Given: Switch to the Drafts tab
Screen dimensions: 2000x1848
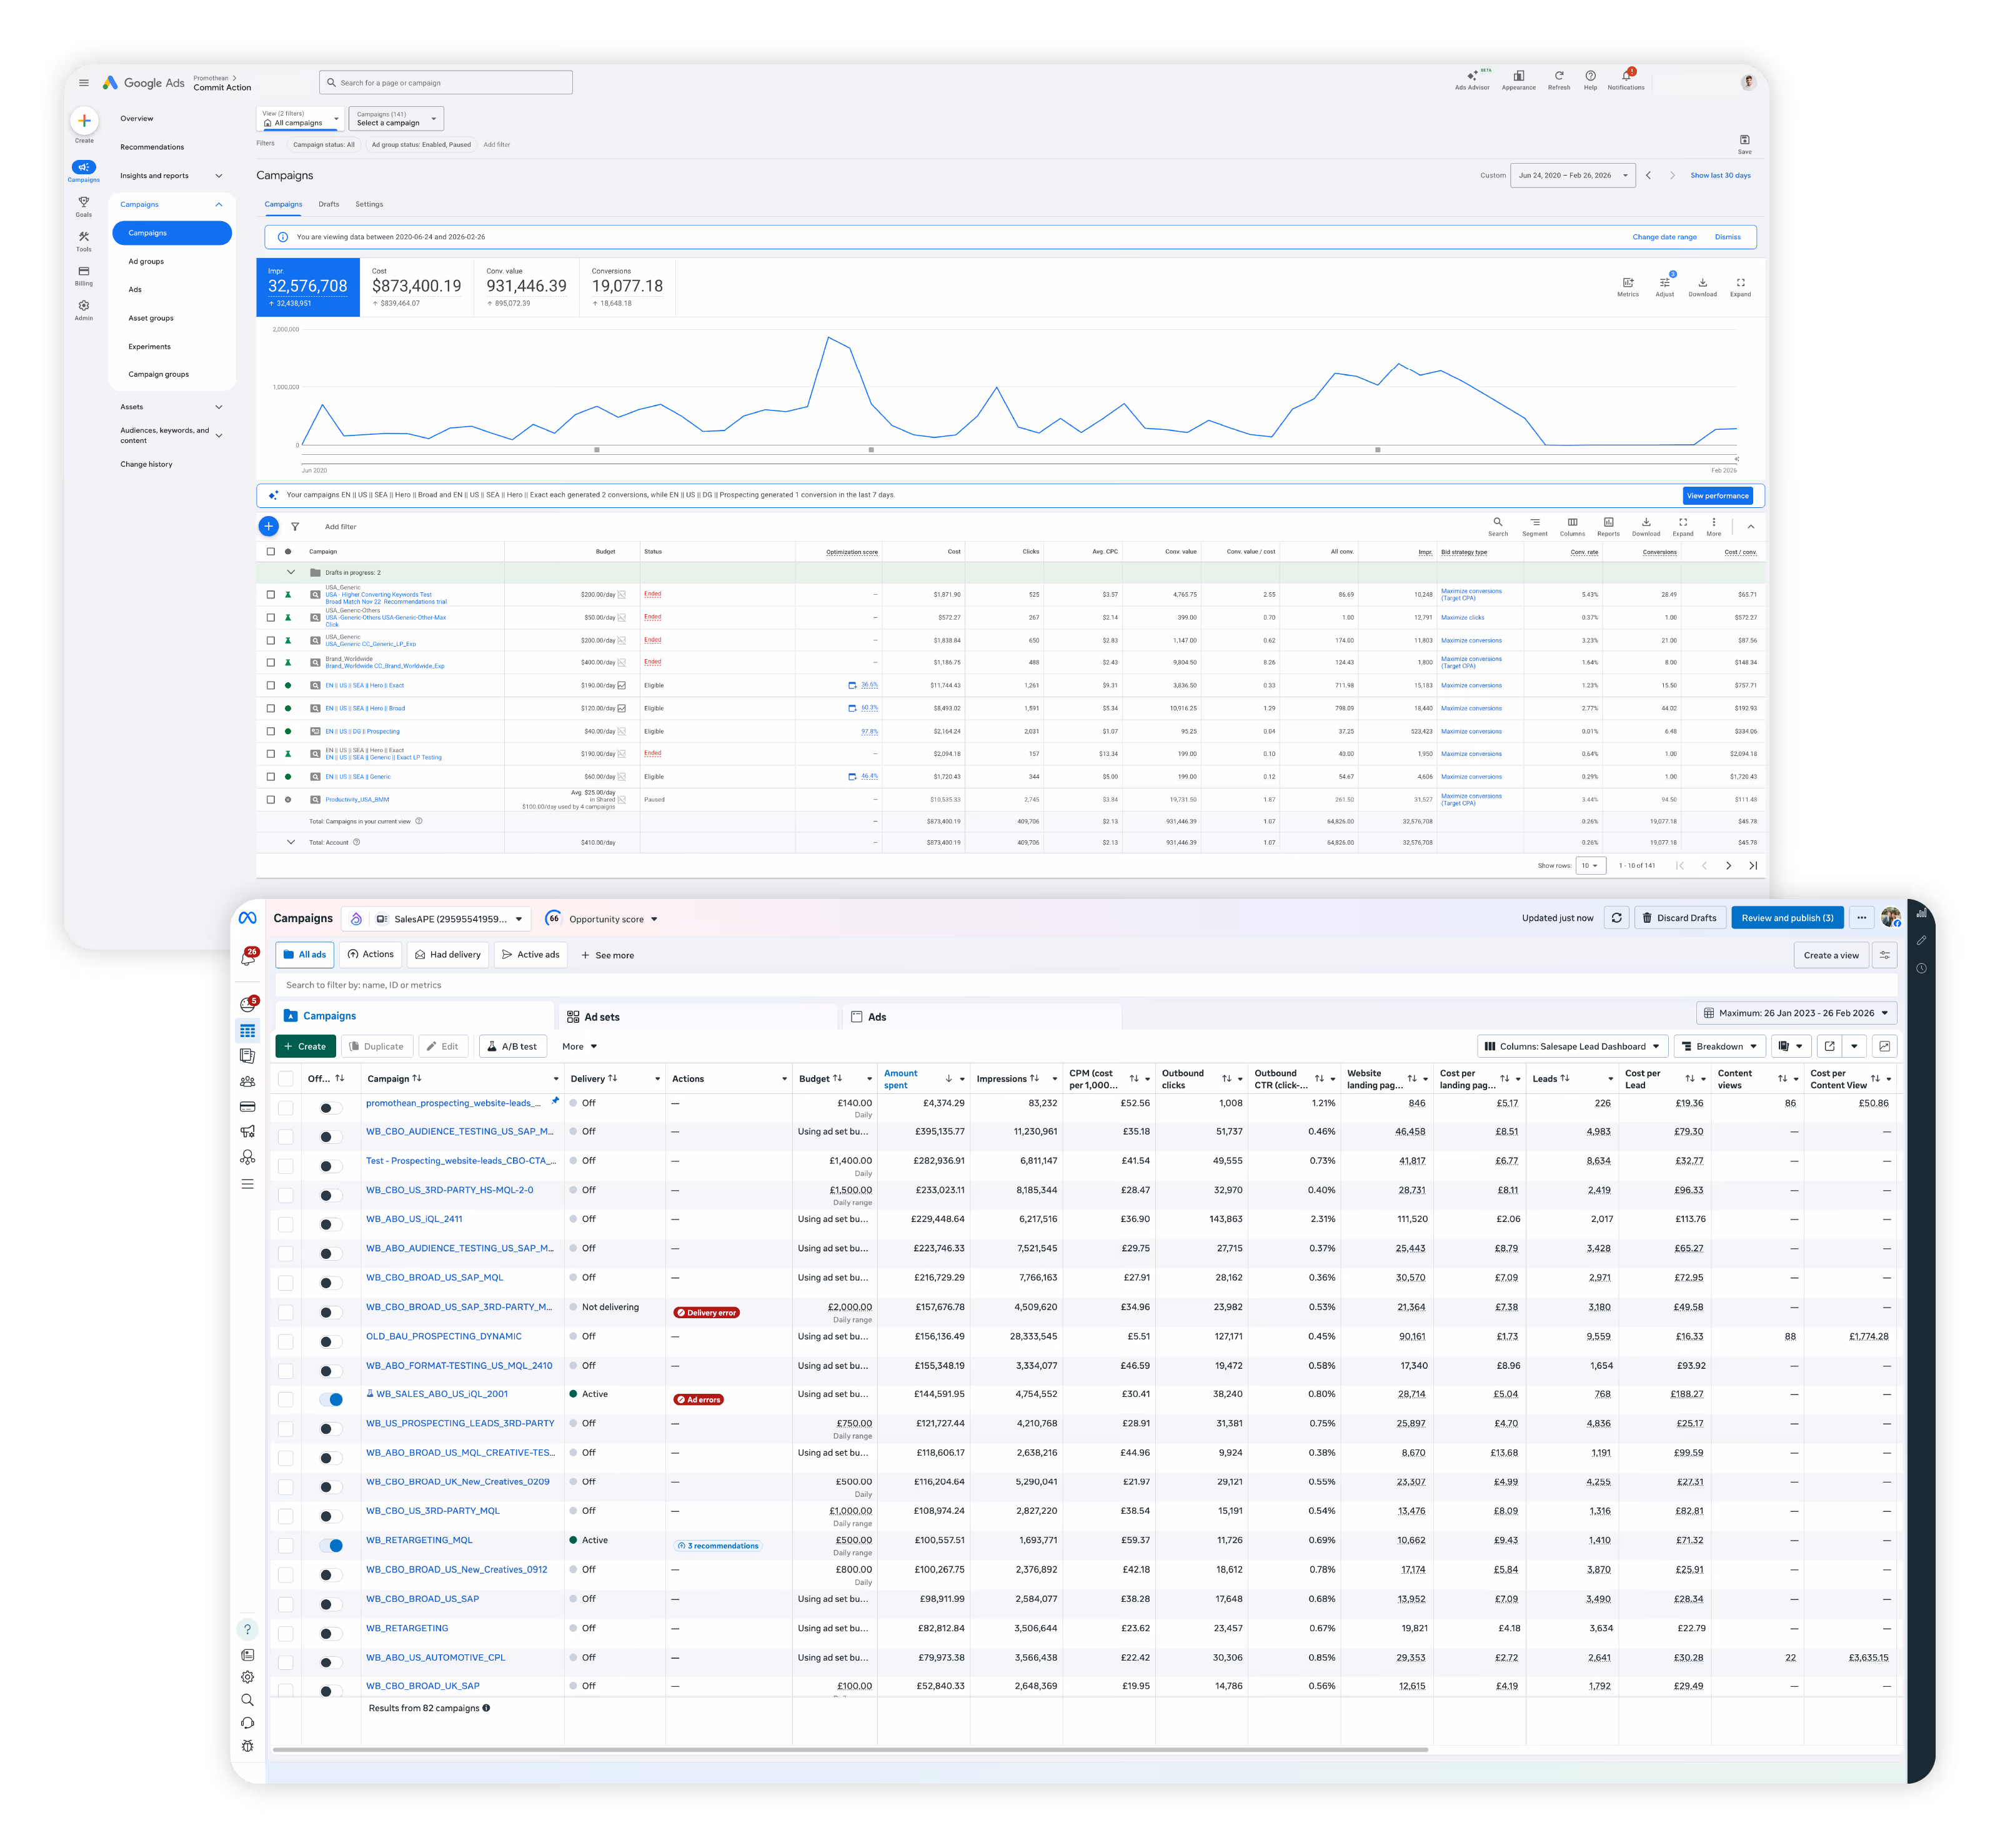Looking at the screenshot, I should pyautogui.click(x=329, y=204).
